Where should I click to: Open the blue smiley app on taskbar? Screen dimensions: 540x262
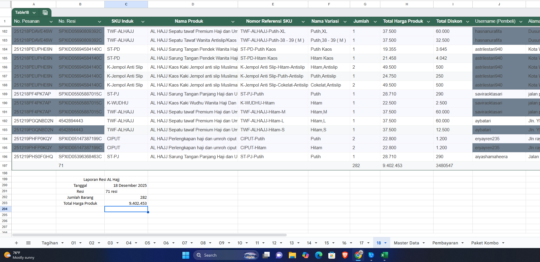coord(371,255)
